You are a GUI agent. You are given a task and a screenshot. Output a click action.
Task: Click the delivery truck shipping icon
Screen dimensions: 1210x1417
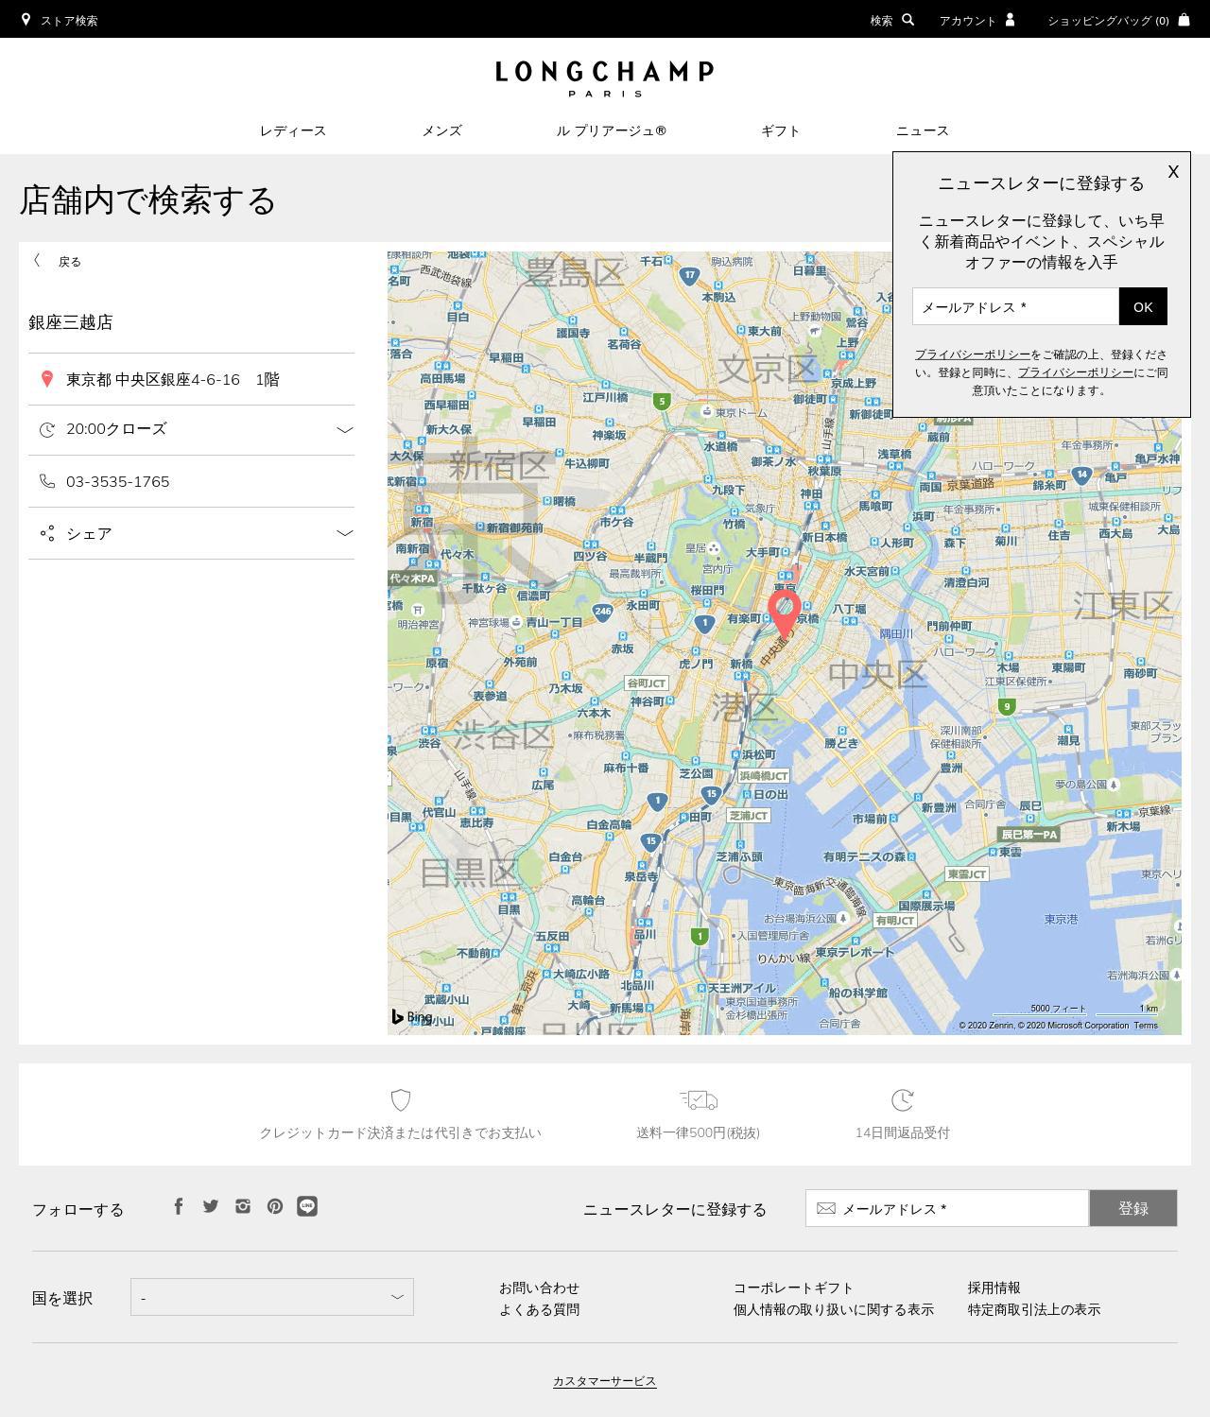tap(699, 1099)
